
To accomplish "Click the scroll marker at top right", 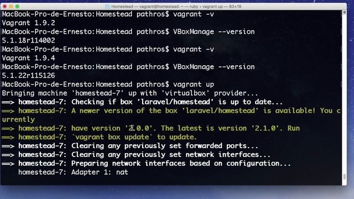I will pos(344,12).
